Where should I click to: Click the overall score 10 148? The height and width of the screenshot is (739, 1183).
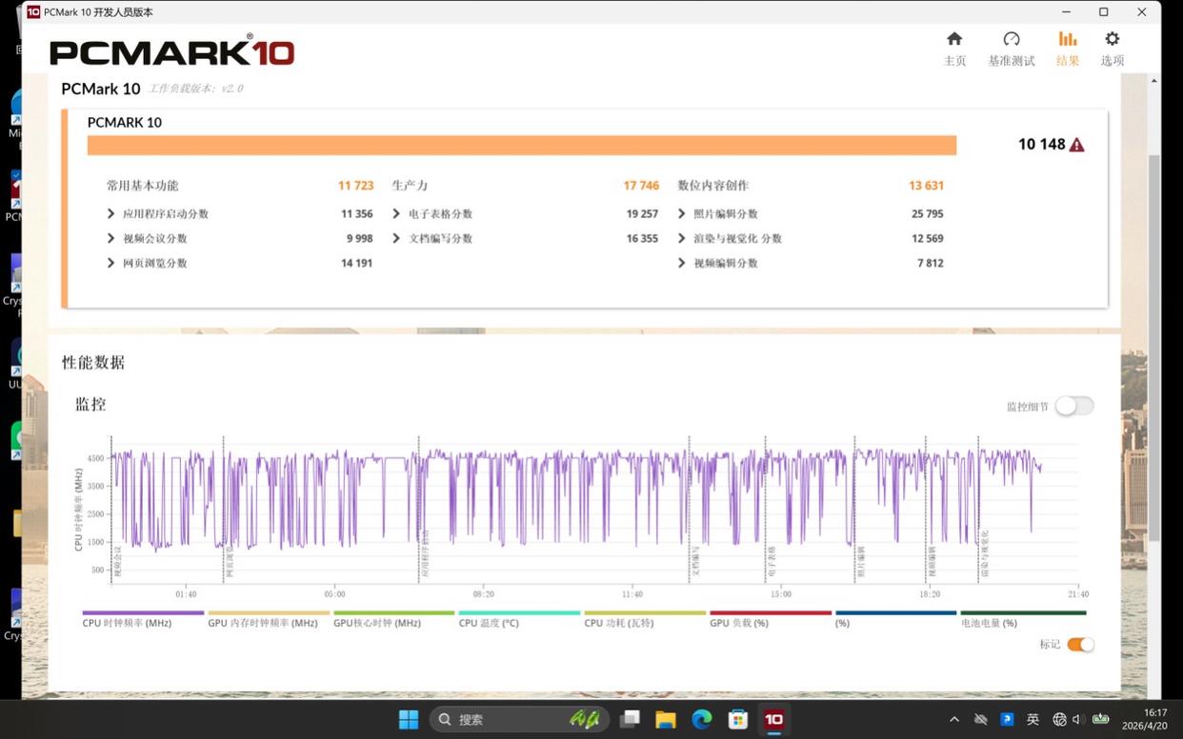(1041, 145)
